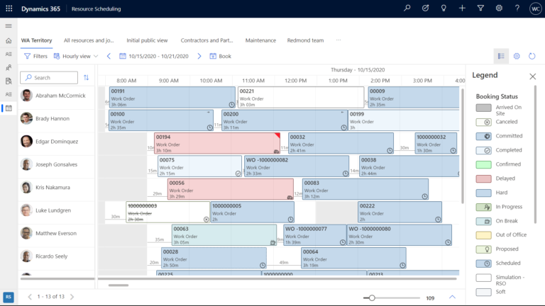545x306 pixels.
Task: Toggle the legend panel view icon
Action: [x=501, y=56]
